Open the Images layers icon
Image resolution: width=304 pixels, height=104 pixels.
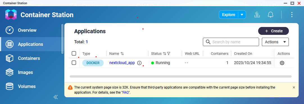tap(9, 72)
